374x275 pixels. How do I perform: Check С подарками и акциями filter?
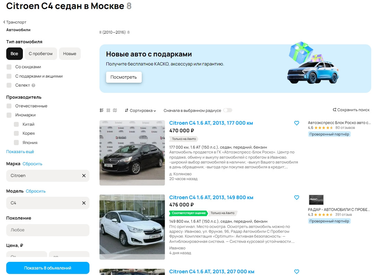click(x=9, y=76)
